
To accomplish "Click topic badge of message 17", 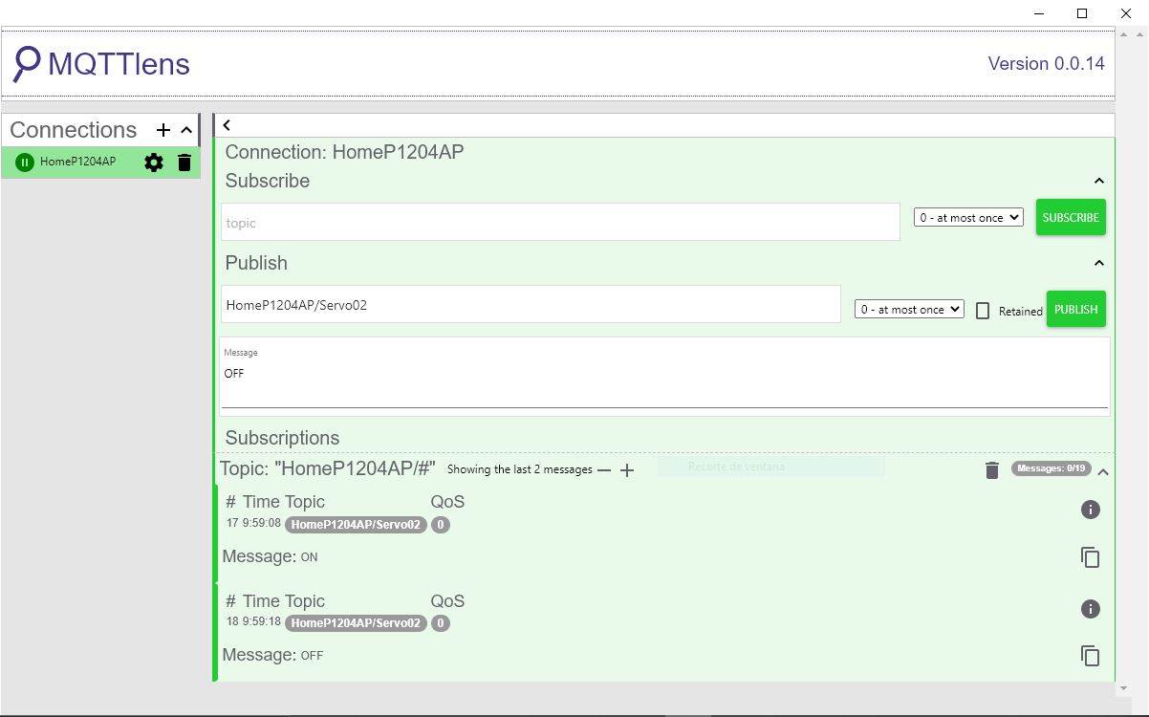I will click(356, 525).
